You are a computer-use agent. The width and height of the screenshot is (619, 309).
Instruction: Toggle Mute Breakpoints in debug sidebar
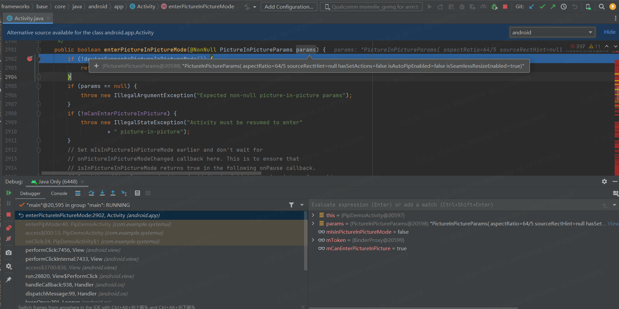pyautogui.click(x=9, y=238)
